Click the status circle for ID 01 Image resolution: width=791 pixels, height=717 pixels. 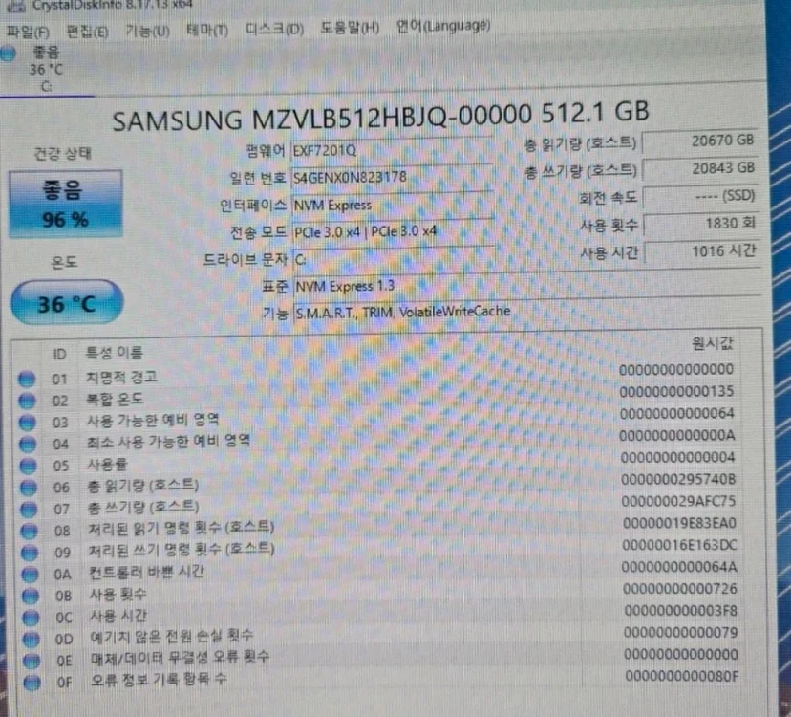pos(27,379)
